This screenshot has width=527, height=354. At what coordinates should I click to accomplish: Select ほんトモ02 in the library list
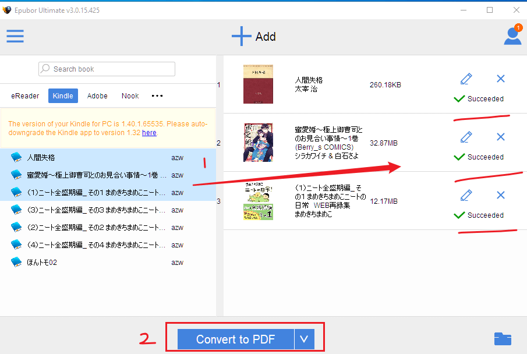pyautogui.click(x=108, y=262)
